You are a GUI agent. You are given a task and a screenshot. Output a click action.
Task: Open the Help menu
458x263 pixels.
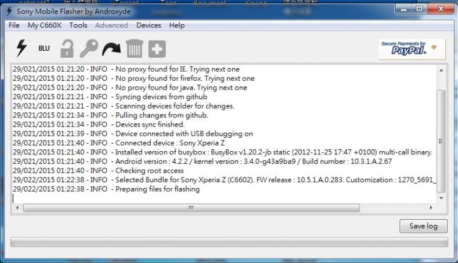[x=177, y=25]
